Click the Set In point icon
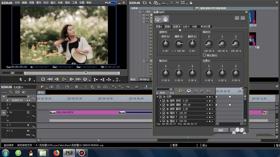Screen dimensions: 280x157 (x=21, y=80)
